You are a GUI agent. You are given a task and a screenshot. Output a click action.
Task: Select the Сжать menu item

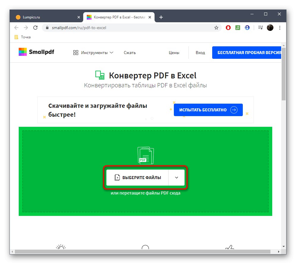pyautogui.click(x=130, y=52)
